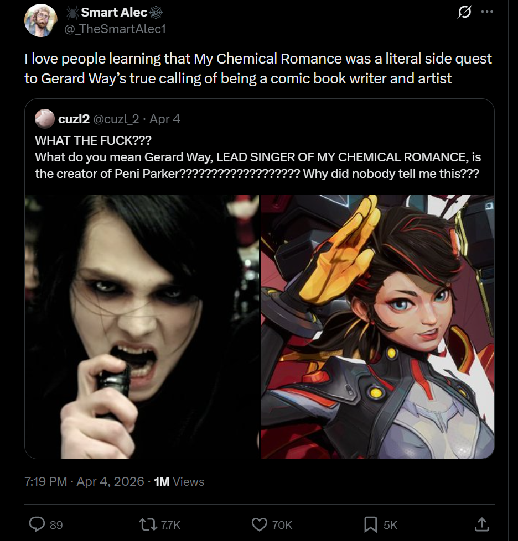Click the 7:19 PM Apr 4, 2026 timestamp

click(84, 481)
